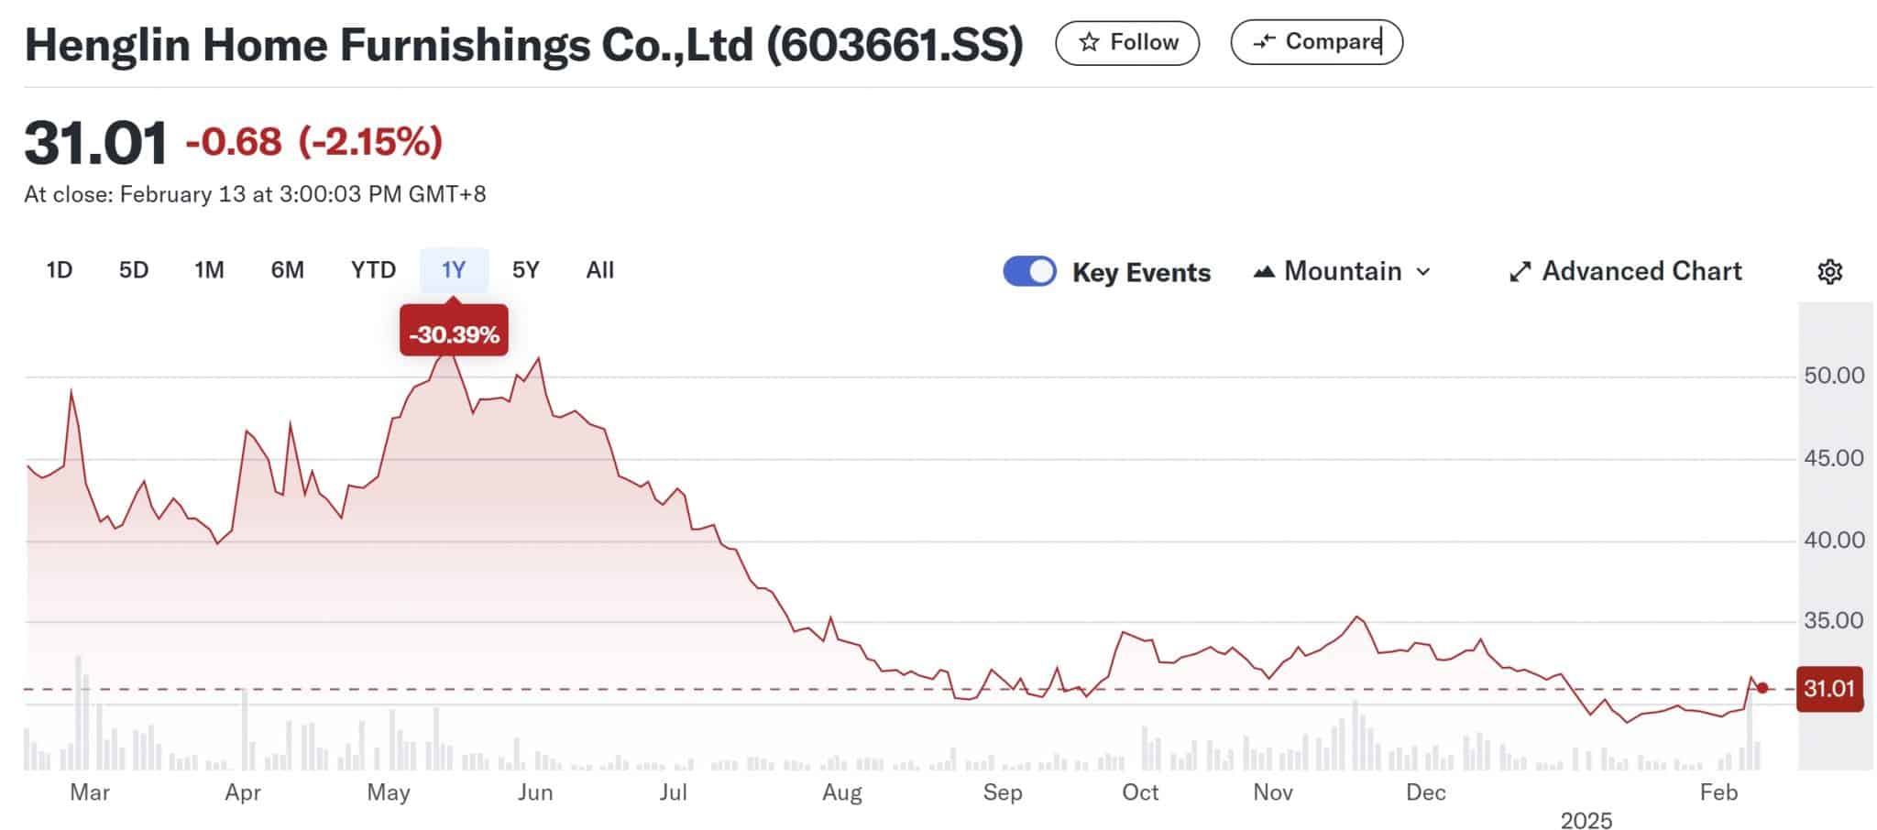Click the large 31.01 price heading
This screenshot has width=1877, height=830.
tap(96, 144)
